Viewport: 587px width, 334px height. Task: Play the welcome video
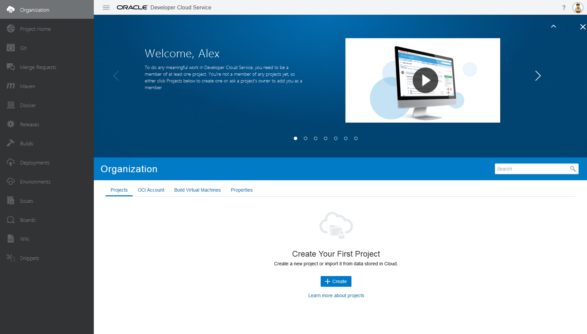[x=426, y=80]
